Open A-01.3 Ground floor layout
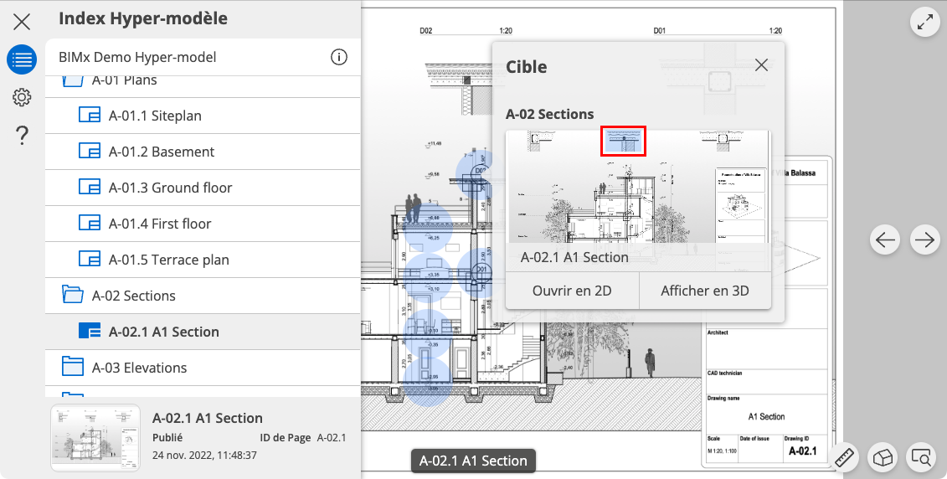 point(203,188)
